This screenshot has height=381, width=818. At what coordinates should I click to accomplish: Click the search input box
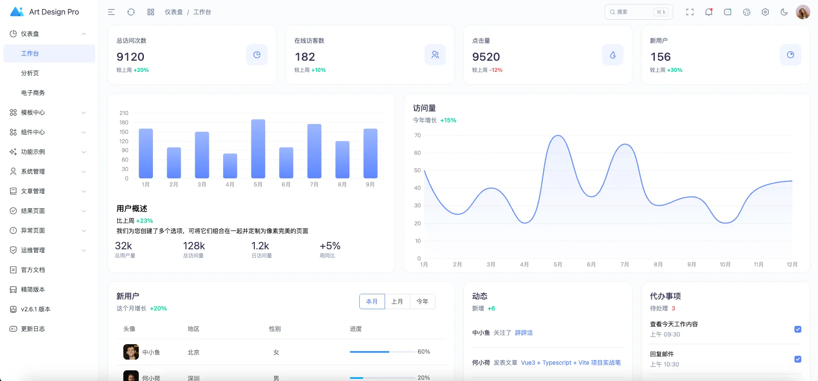pyautogui.click(x=639, y=12)
